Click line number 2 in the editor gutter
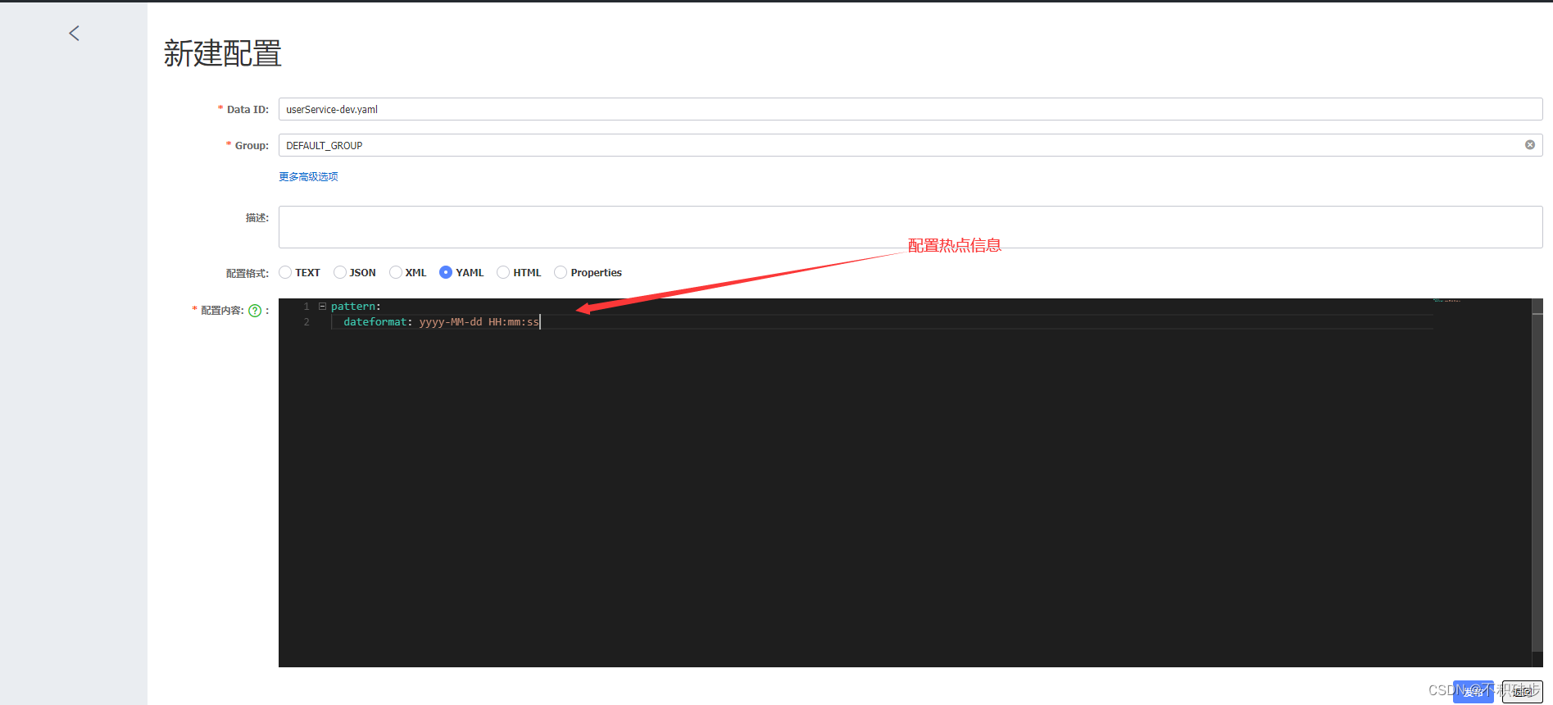The width and height of the screenshot is (1553, 705). (x=307, y=322)
